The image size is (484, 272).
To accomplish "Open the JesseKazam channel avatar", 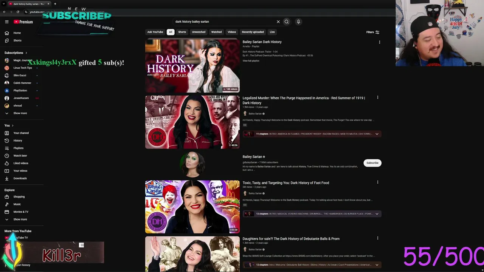I will point(7,98).
